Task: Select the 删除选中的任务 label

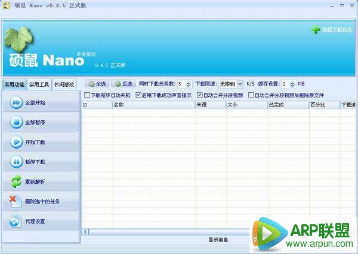Action: (x=42, y=202)
